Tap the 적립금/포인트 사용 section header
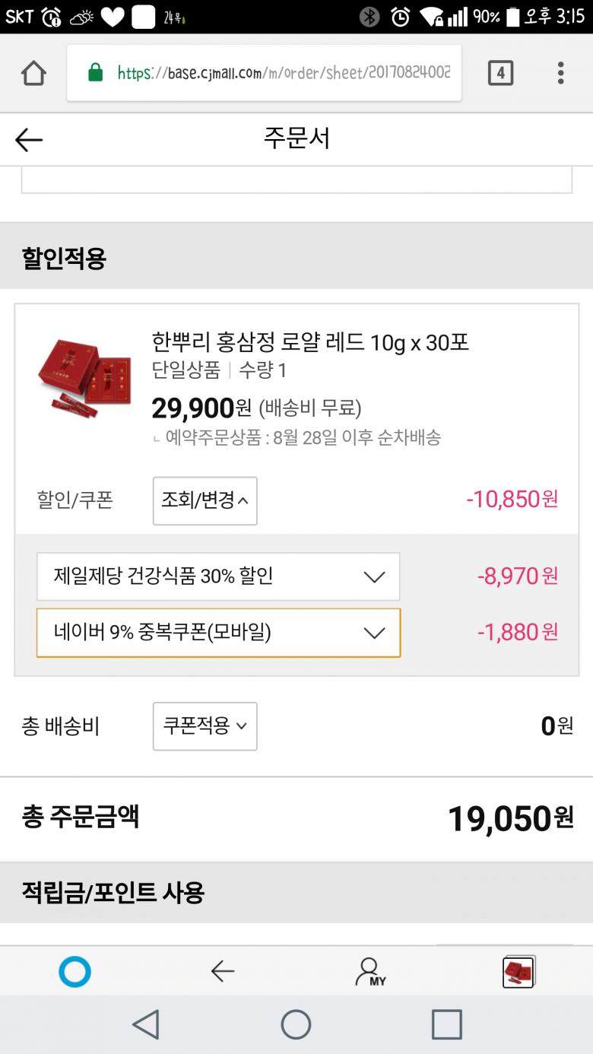 (113, 892)
